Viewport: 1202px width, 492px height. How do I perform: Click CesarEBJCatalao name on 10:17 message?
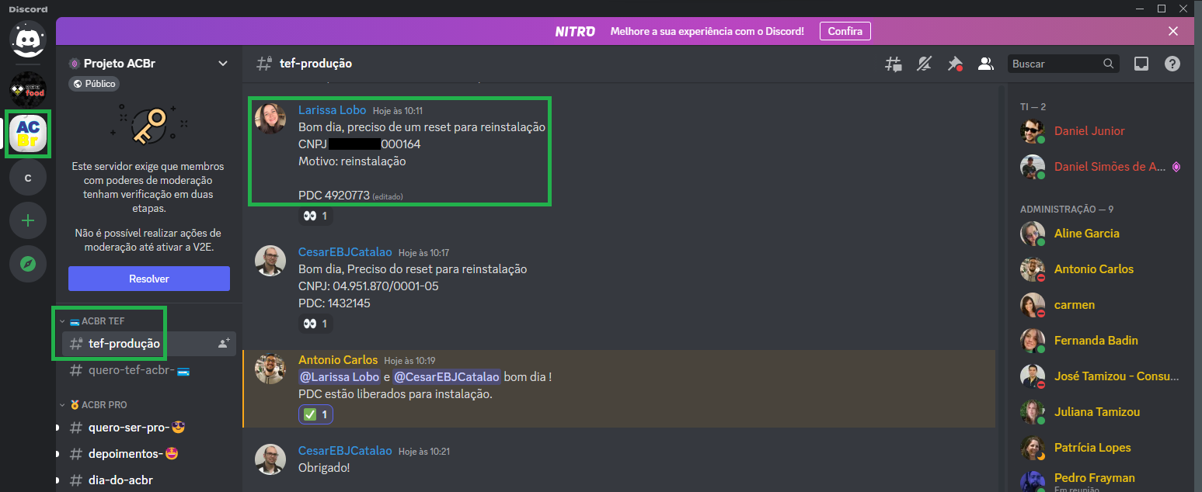coord(345,252)
